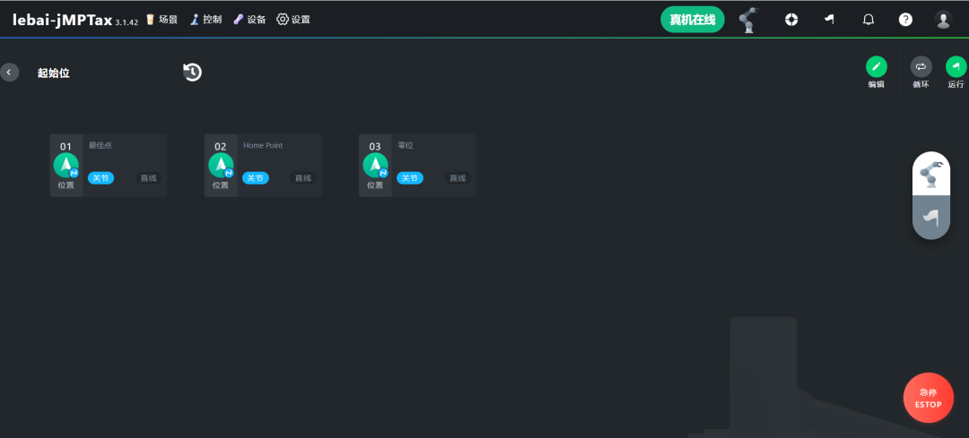
Task: Toggle the 循环 loop mode
Action: (x=921, y=67)
